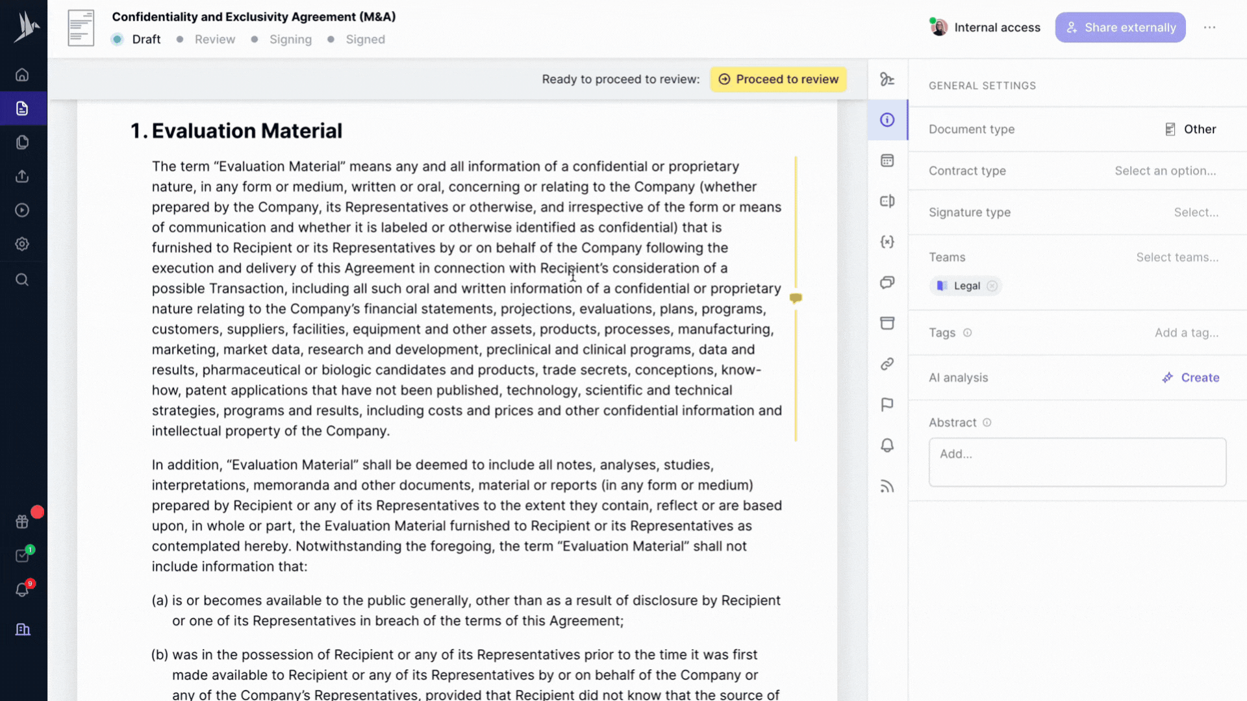
Task: Open the comments panel icon
Action: point(887,282)
